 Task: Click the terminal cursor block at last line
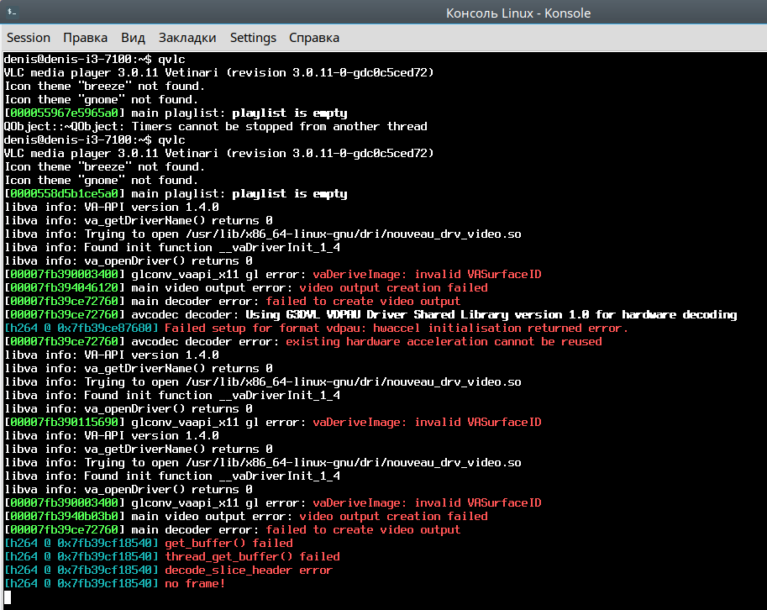pos(8,597)
